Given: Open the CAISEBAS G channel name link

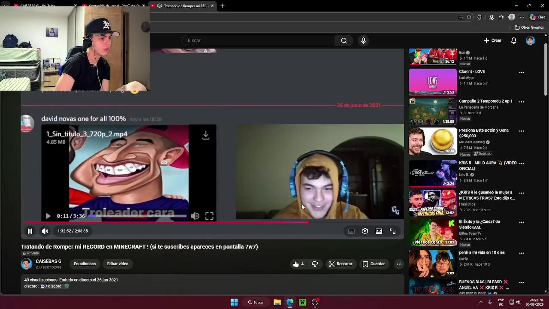Looking at the screenshot, I should tap(48, 261).
